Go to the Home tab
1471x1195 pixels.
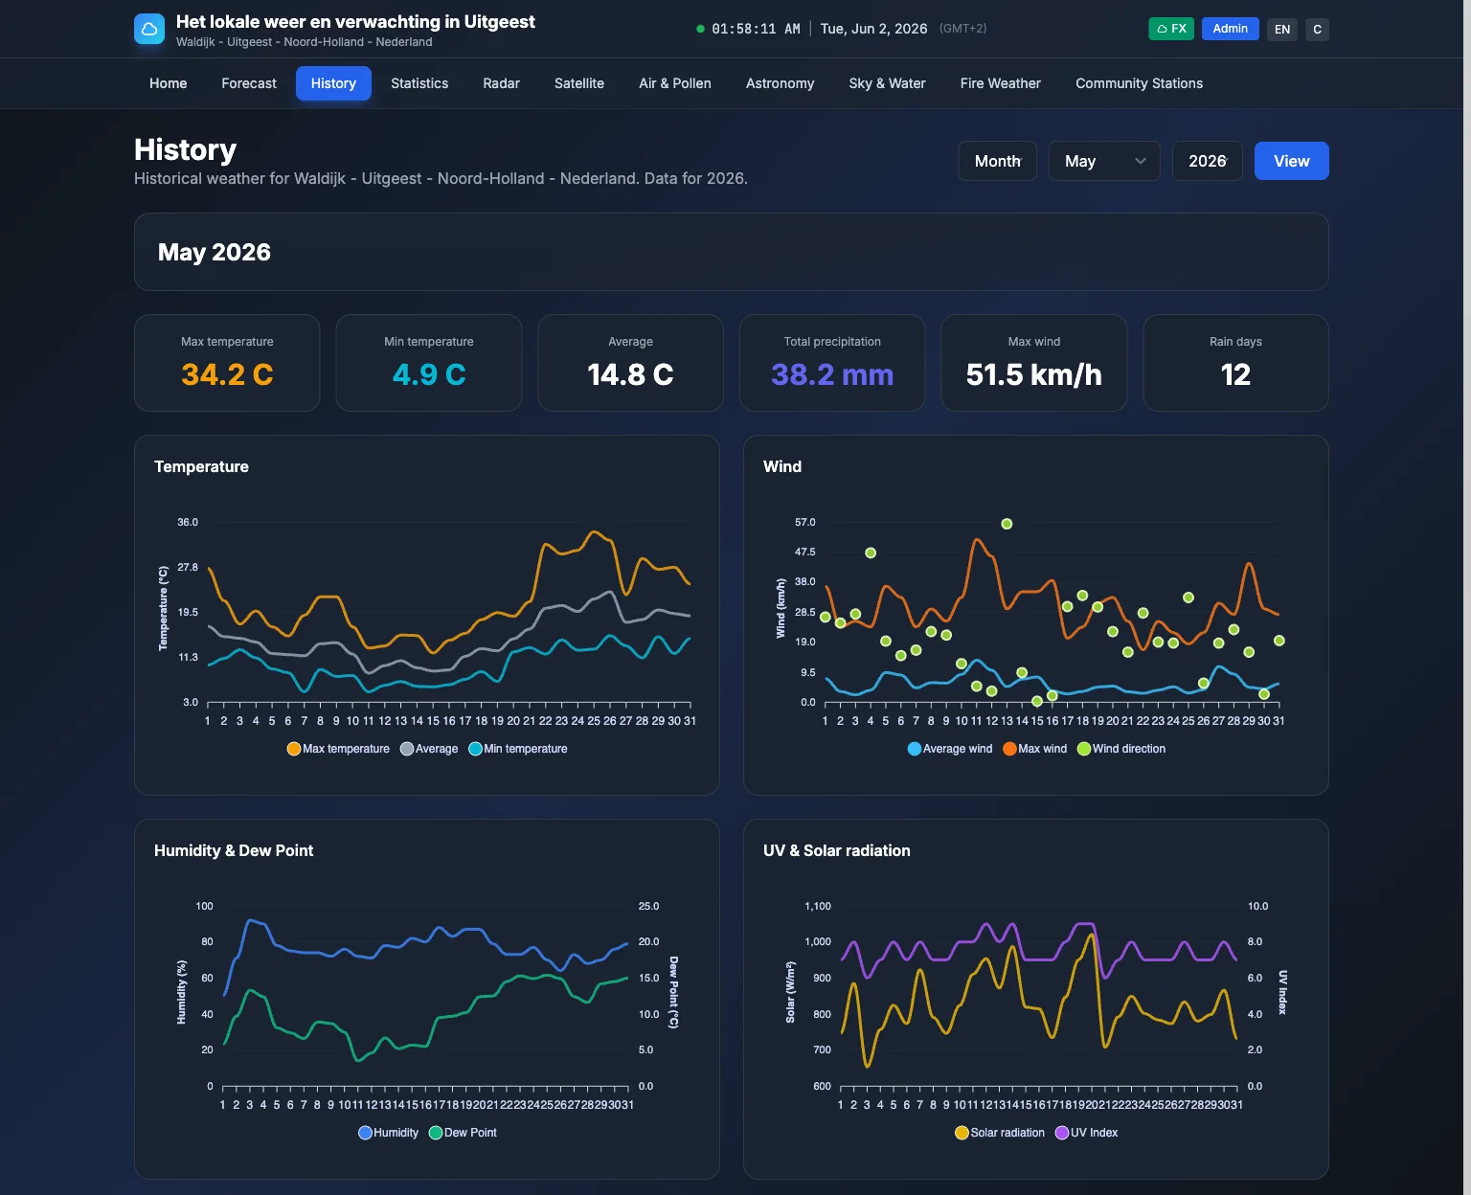[169, 83]
